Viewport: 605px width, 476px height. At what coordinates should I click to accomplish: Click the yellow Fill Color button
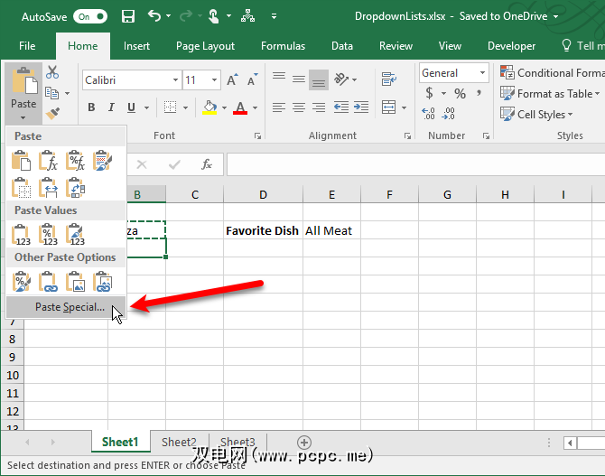(x=209, y=107)
